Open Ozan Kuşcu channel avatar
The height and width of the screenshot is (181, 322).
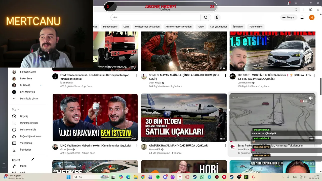click(x=144, y=76)
